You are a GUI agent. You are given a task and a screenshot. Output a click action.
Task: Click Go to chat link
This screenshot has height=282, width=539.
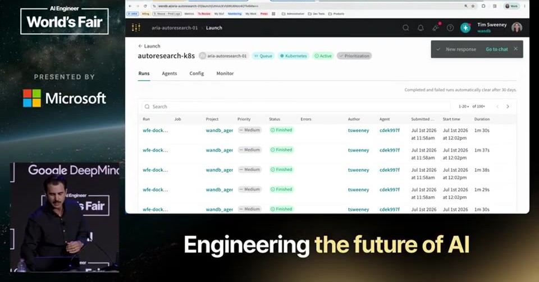pyautogui.click(x=497, y=49)
